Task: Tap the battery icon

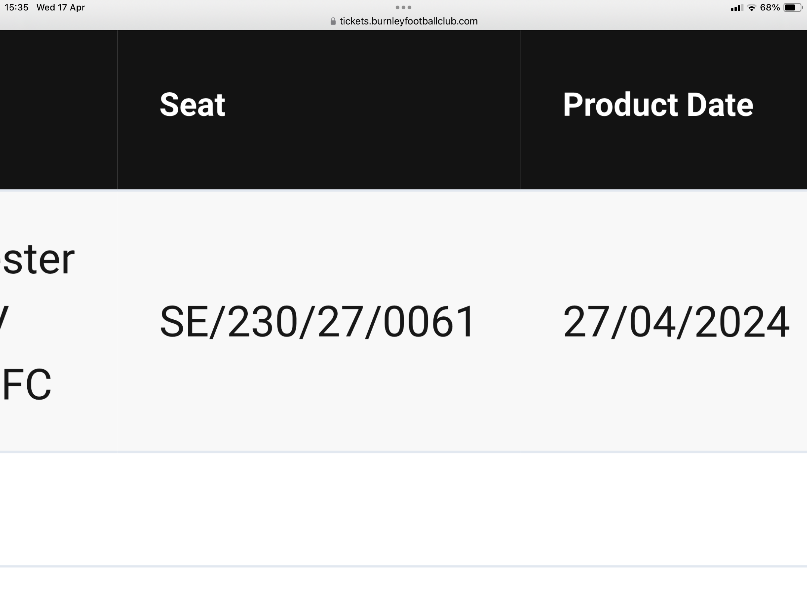Action: coord(792,7)
